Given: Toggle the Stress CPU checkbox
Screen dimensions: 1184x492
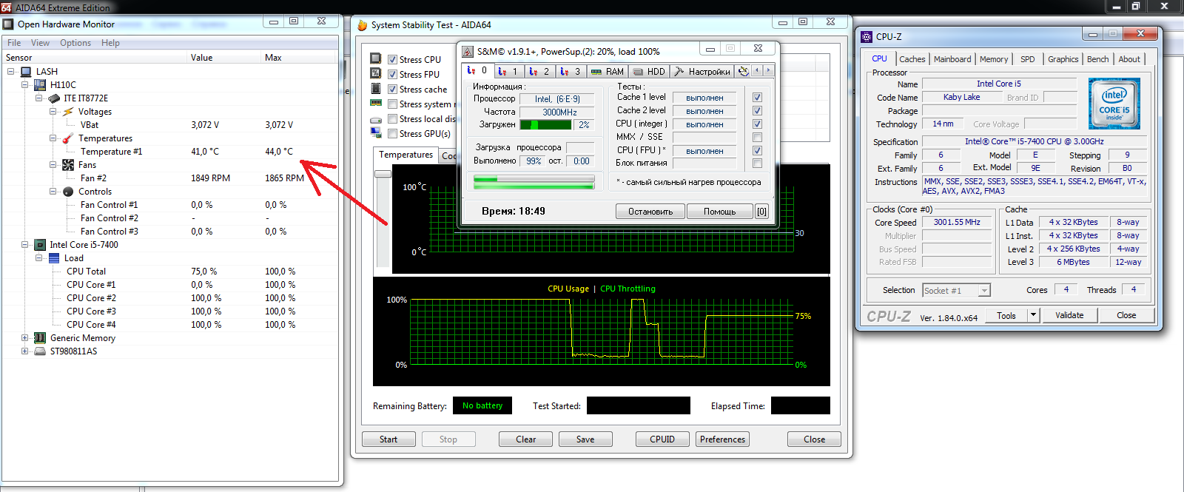Looking at the screenshot, I should click(x=393, y=60).
